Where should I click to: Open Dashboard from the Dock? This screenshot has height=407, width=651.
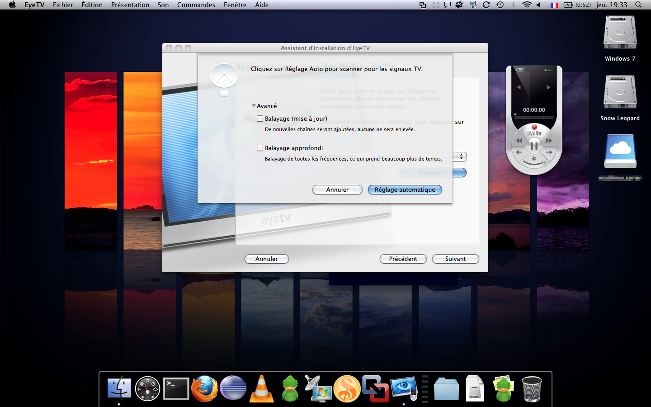[x=148, y=388]
